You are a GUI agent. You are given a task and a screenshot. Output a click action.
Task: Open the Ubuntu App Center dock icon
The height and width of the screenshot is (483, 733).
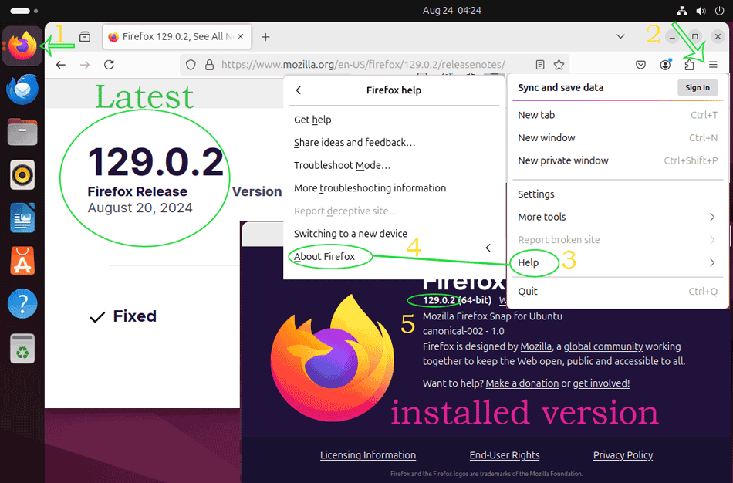coord(22,261)
